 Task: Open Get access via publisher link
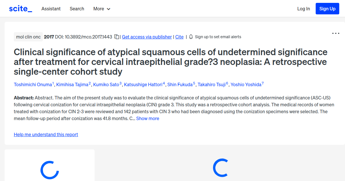147,37
